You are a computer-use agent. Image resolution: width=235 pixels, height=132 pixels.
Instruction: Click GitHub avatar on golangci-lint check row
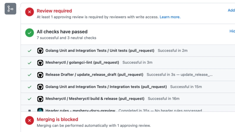(x=40, y=63)
